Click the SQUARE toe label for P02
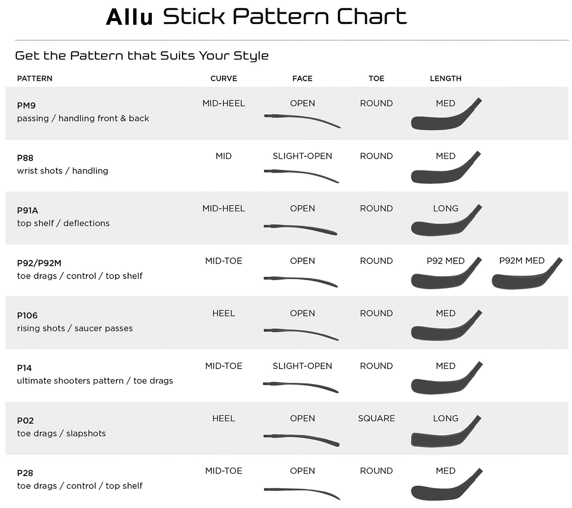Image resolution: width=572 pixels, height=508 pixels. pyautogui.click(x=376, y=418)
